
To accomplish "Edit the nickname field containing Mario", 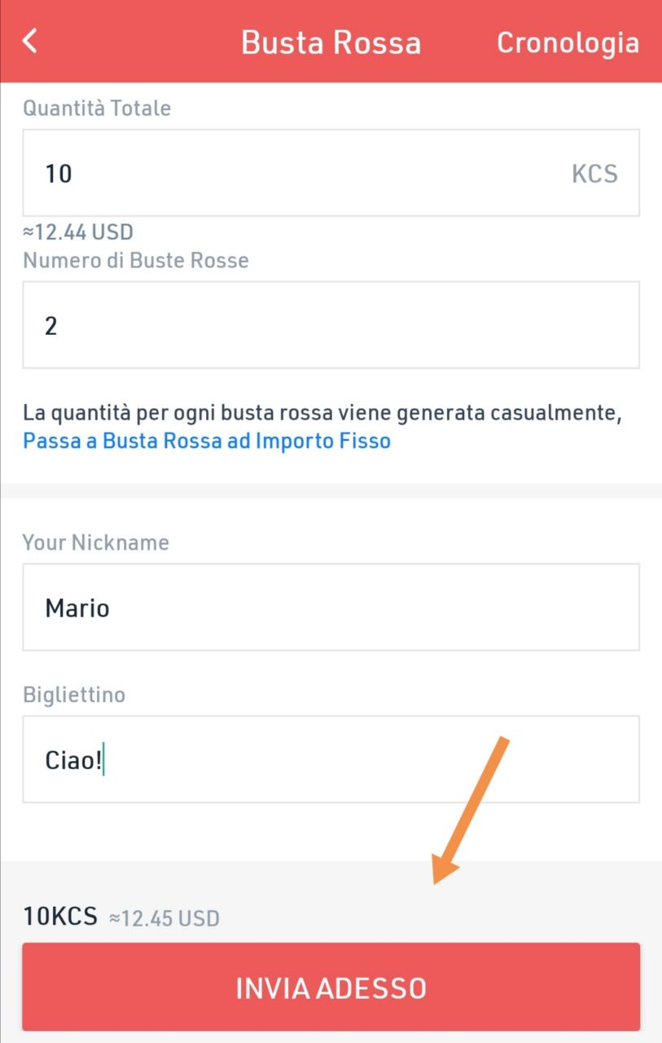I will 331,607.
